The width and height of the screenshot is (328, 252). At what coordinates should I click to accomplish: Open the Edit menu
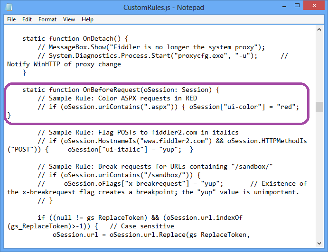tap(27, 19)
